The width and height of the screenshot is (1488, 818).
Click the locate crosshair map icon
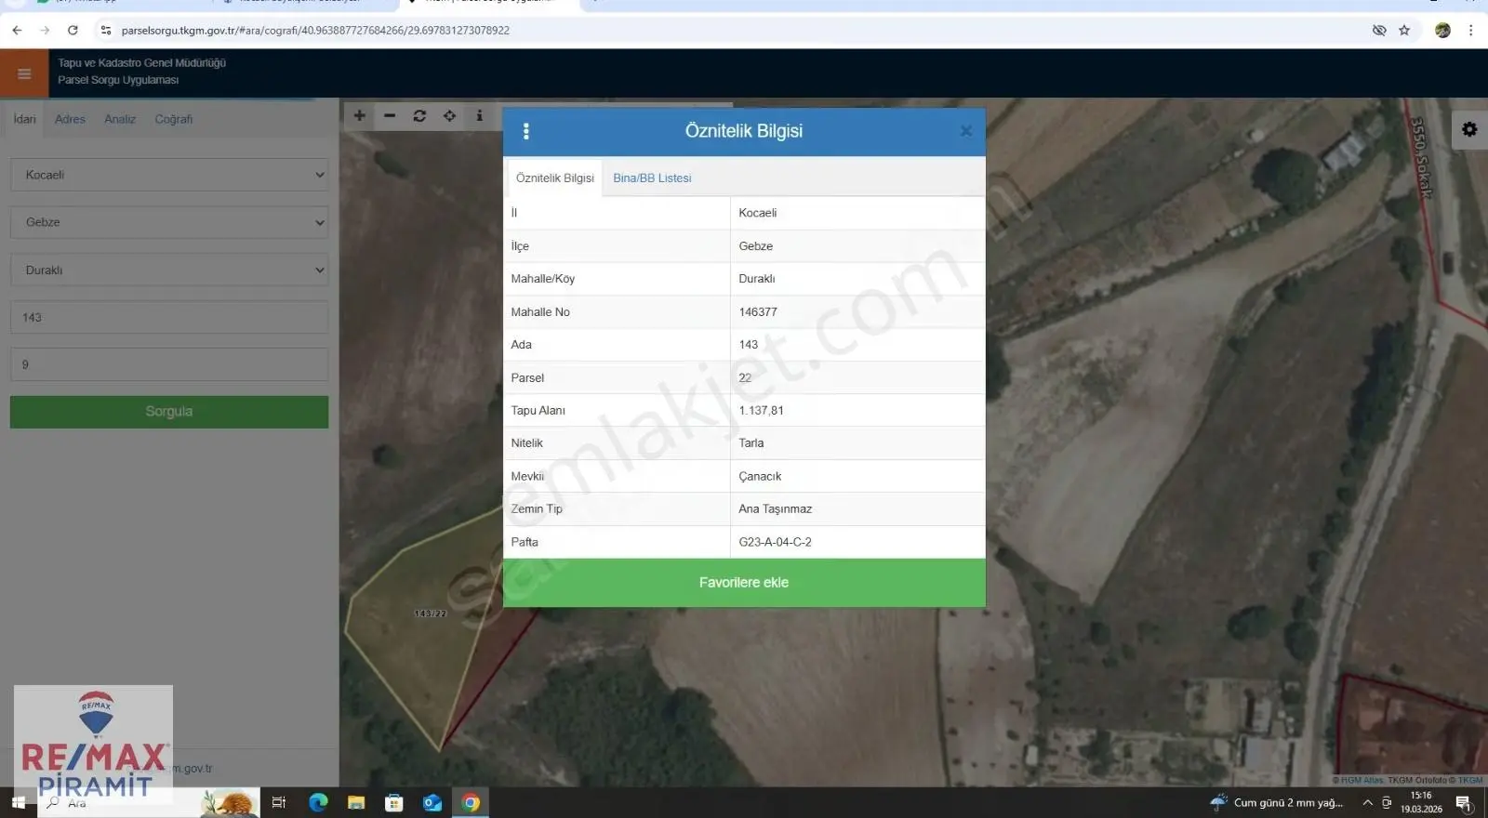(449, 116)
